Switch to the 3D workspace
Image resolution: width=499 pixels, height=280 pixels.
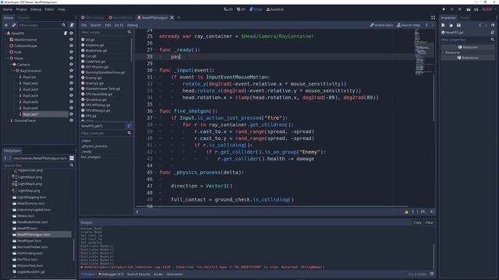[x=241, y=9]
